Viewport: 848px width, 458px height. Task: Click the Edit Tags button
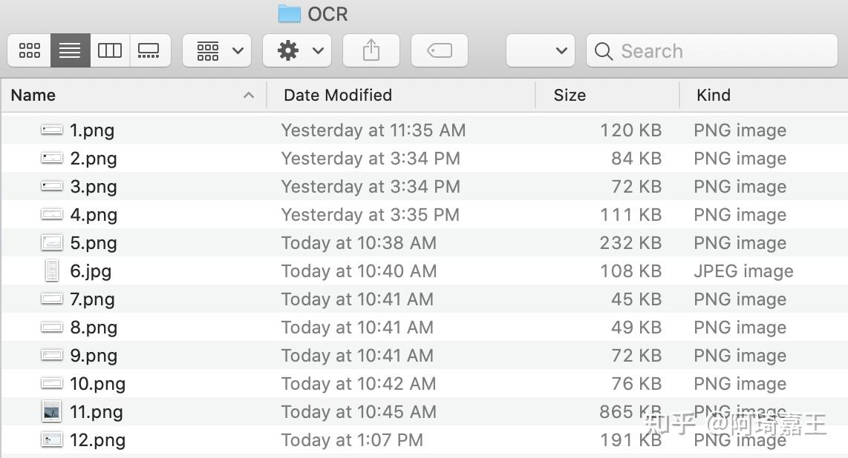coord(439,50)
